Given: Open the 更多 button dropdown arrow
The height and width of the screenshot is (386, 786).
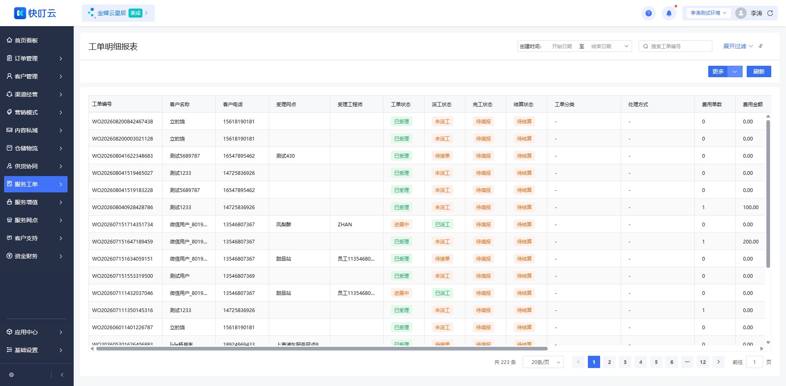Looking at the screenshot, I should [735, 71].
